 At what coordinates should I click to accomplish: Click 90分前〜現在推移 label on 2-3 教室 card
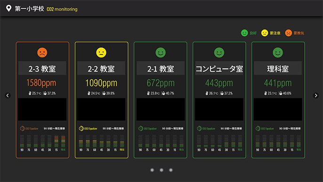coord(54,129)
